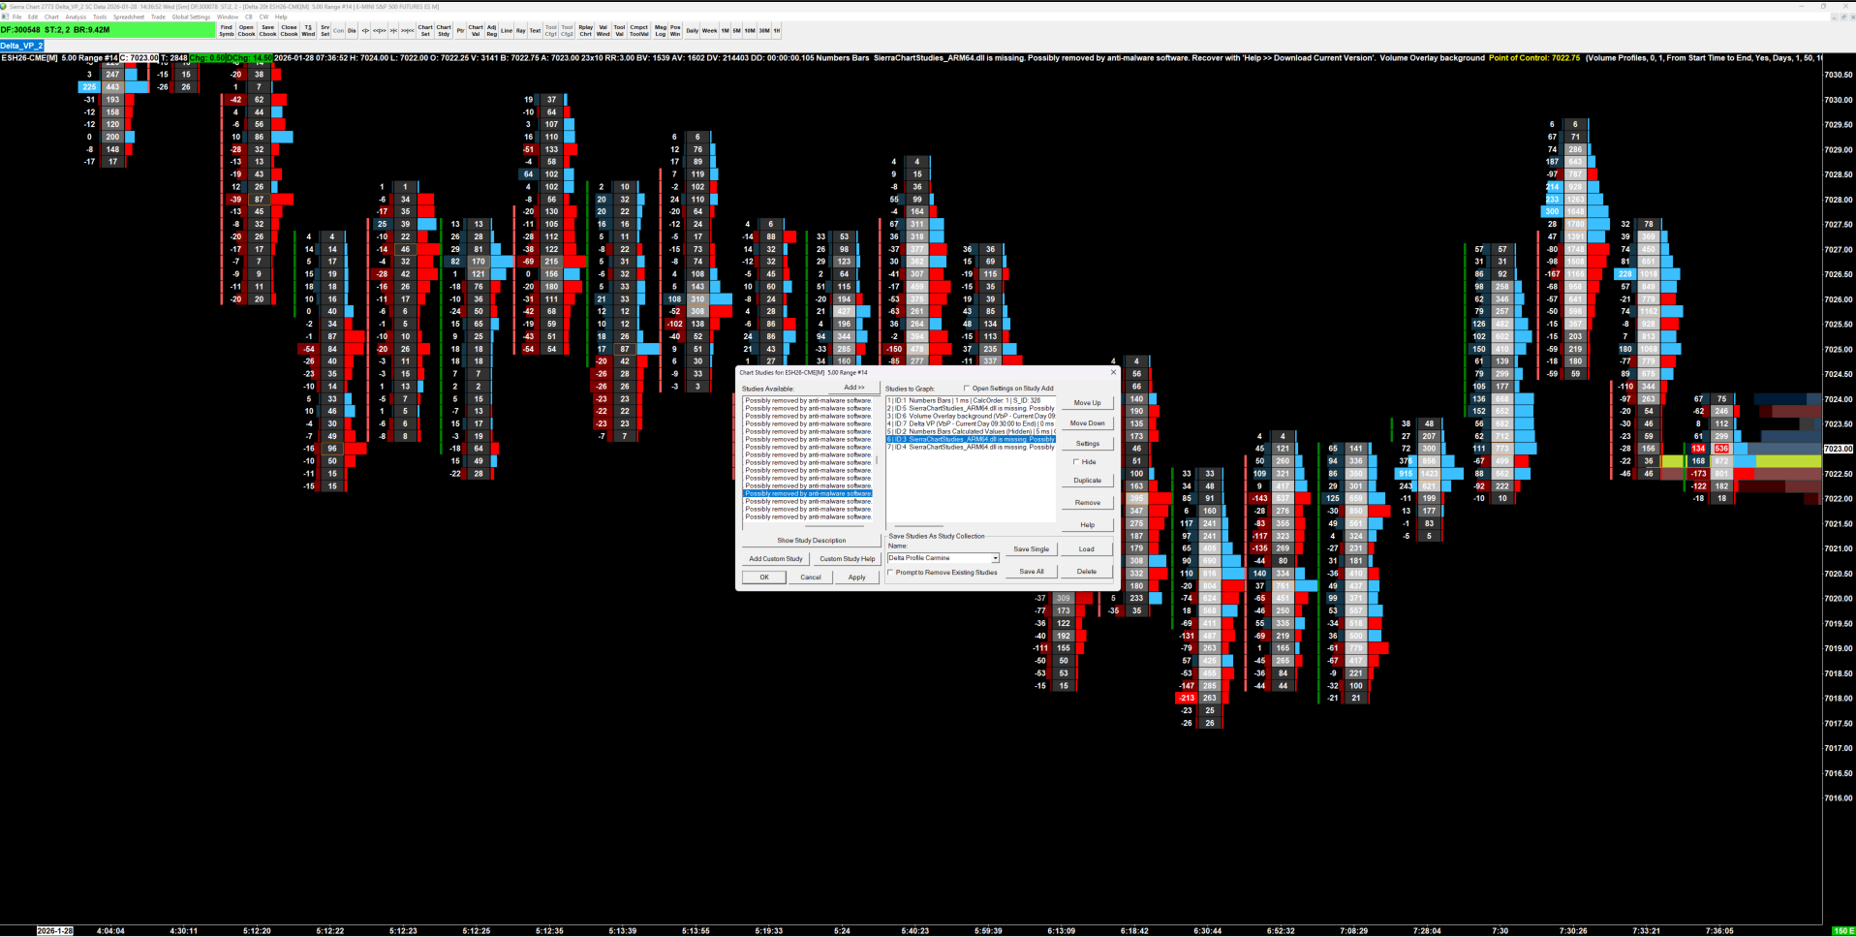Click the Close Chartbook toolbar button
The height and width of the screenshot is (937, 1856).
(289, 30)
